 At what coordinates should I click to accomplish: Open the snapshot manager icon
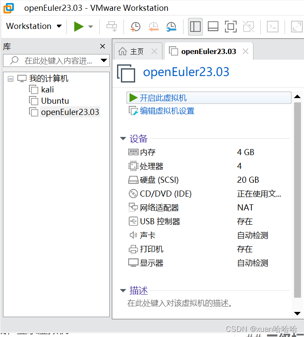point(171,27)
